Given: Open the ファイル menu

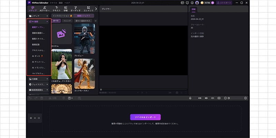Looking at the screenshot, I should click(53, 3).
